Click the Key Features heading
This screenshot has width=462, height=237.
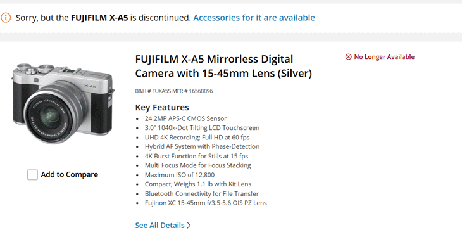tap(162, 107)
